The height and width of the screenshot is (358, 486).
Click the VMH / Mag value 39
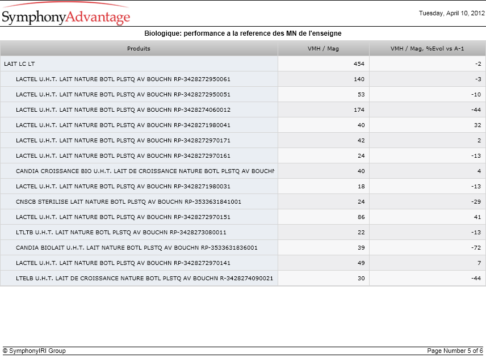click(x=361, y=248)
